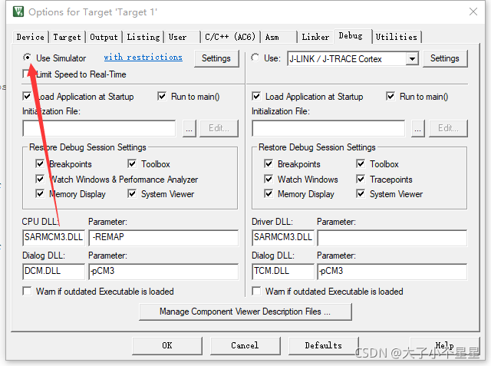The height and width of the screenshot is (366, 491).
Task: Click the hardware Initialization File input field
Action: click(x=328, y=128)
